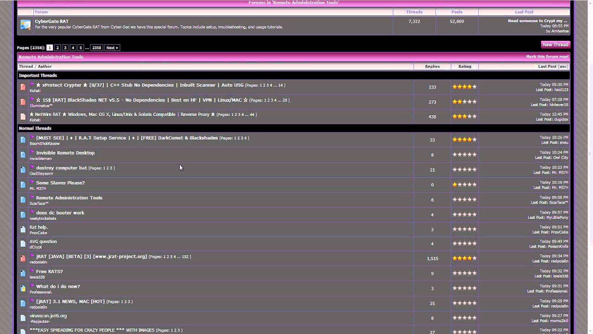Viewport: 593px width, 334px height.
Task: View profile of author nastytrickshotz
Action: coord(43,218)
